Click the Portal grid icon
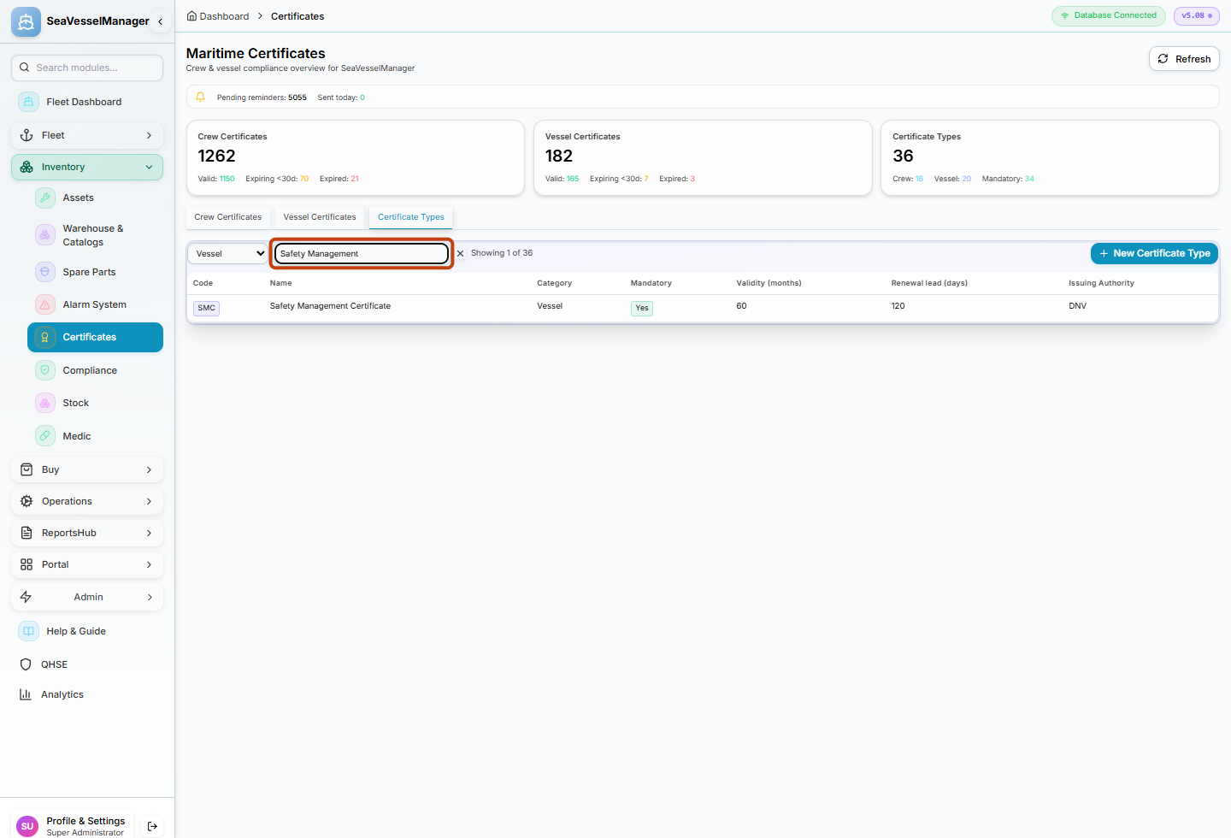The width and height of the screenshot is (1231, 838). coord(27,564)
